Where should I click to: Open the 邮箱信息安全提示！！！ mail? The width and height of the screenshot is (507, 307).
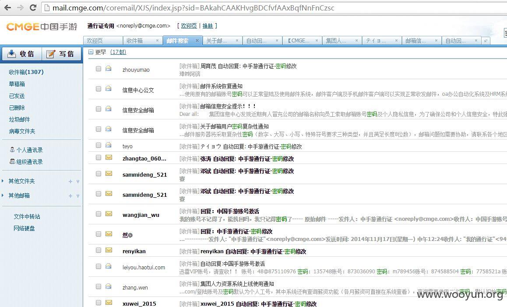(x=228, y=107)
